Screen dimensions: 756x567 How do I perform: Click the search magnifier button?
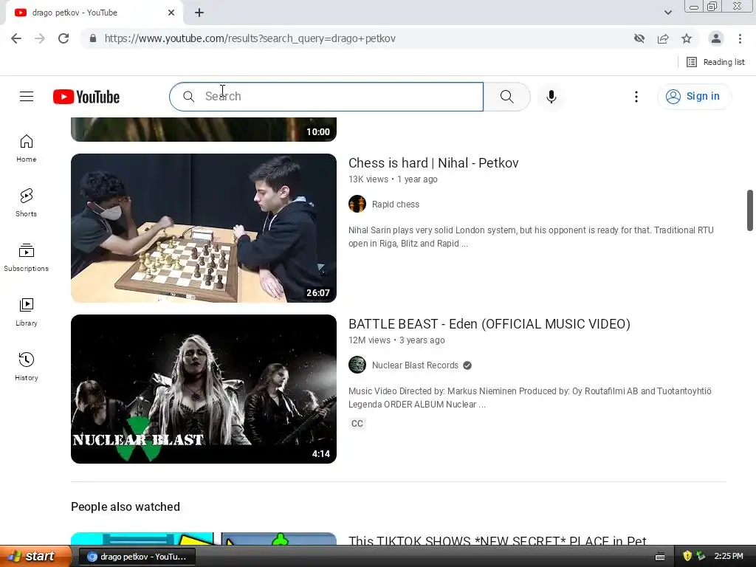tap(506, 97)
